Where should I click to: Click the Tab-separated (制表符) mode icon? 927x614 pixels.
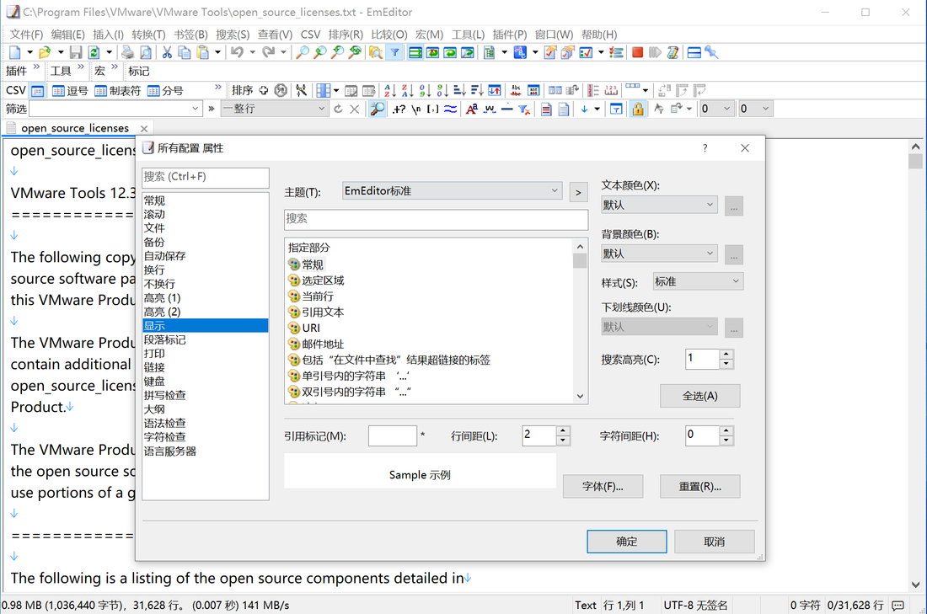pos(118,90)
